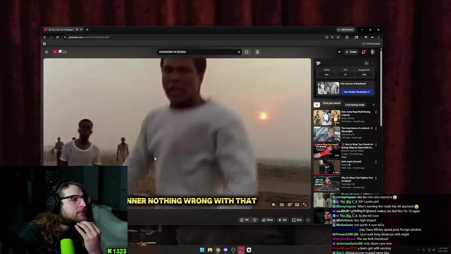Go to YouTube home via logo

point(60,52)
